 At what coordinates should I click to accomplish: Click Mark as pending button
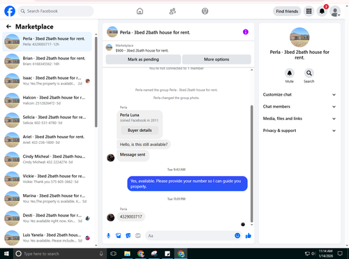pos(143,59)
